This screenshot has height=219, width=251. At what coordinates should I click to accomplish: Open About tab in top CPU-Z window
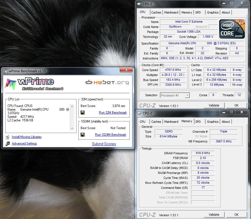pyautogui.click(x=226, y=12)
